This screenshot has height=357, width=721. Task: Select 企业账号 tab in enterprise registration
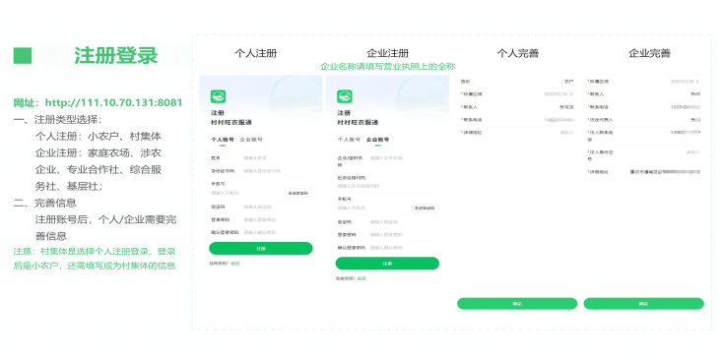[x=377, y=140]
